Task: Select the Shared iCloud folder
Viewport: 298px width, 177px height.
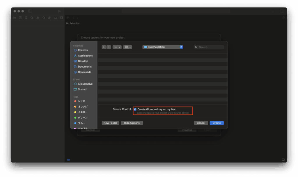Action: coord(80,89)
